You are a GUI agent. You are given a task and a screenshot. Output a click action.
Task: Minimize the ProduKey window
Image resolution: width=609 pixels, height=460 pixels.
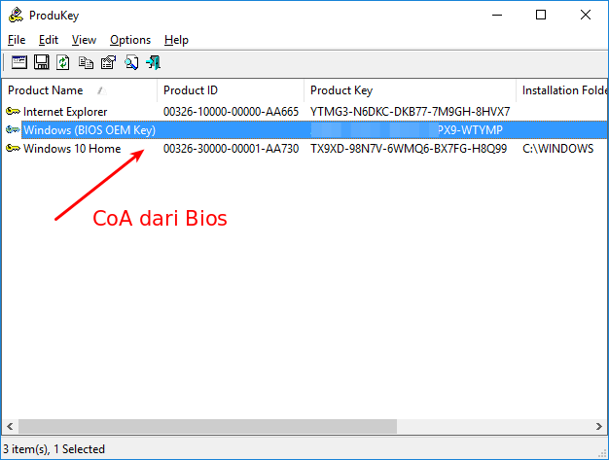(x=497, y=16)
